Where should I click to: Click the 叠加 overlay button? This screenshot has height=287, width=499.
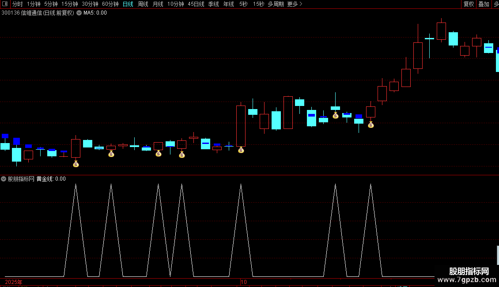coord(484,4)
